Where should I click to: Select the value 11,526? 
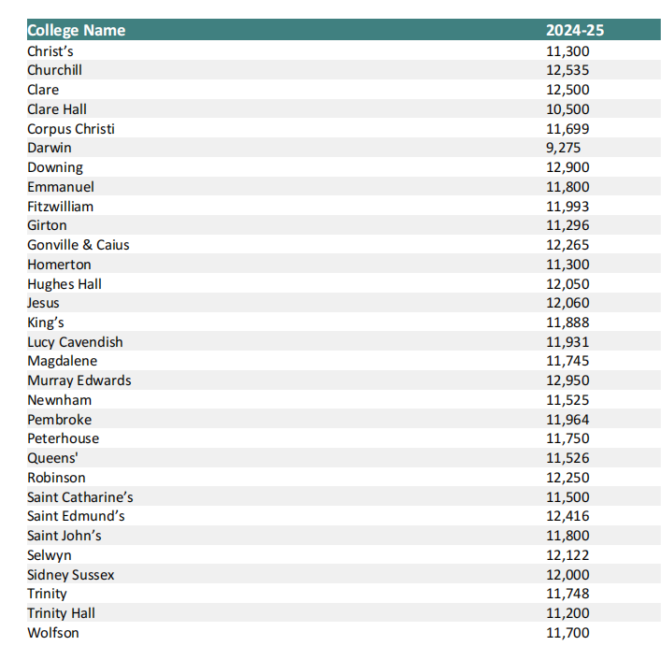click(x=568, y=458)
